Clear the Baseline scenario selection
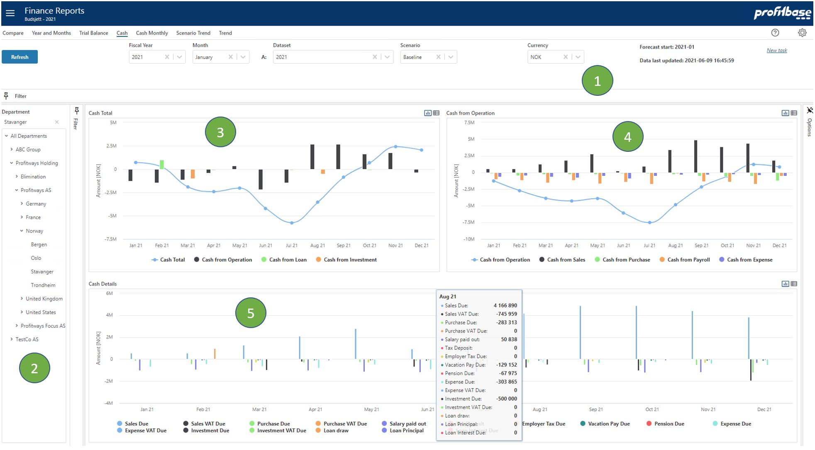 coord(438,57)
